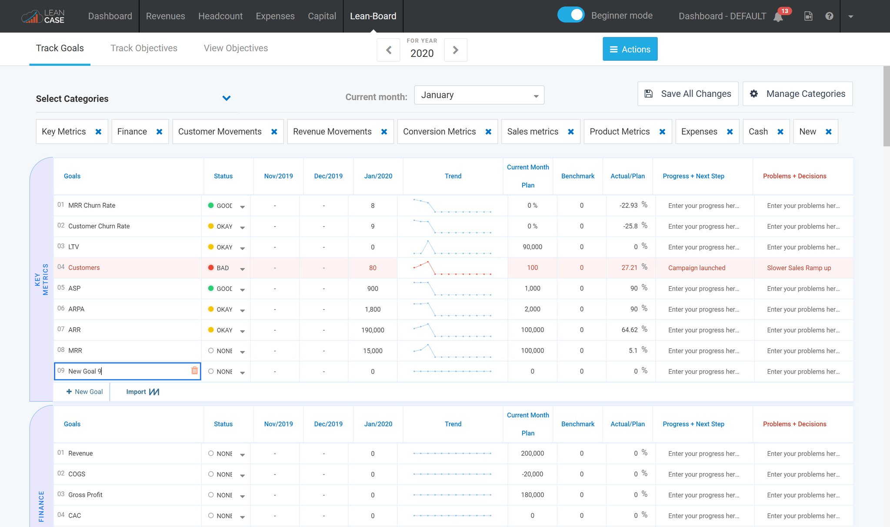Remove the Key Metrics category tag

coord(99,132)
